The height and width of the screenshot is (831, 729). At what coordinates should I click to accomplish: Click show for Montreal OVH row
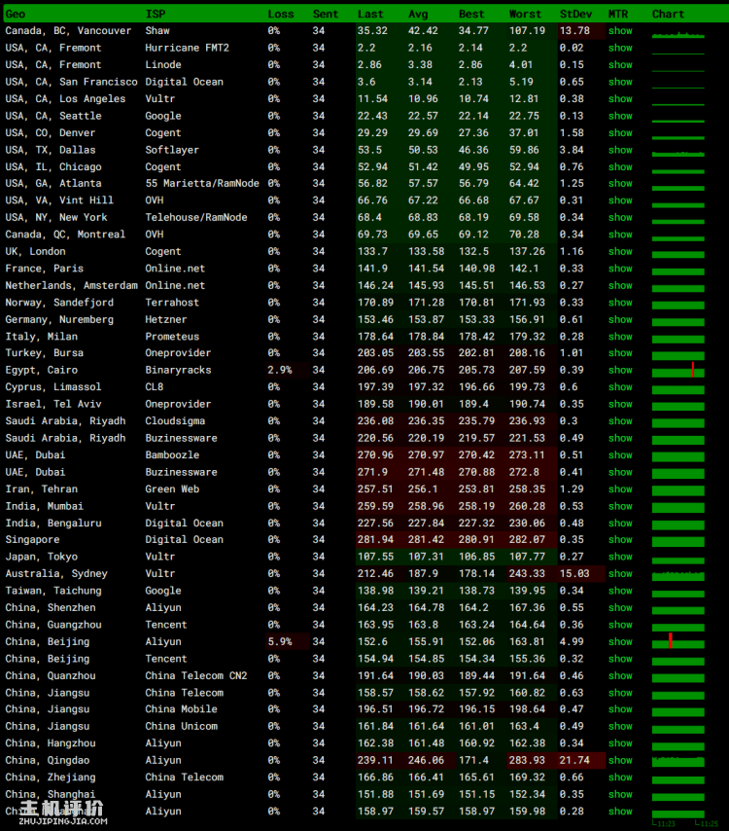click(x=620, y=235)
